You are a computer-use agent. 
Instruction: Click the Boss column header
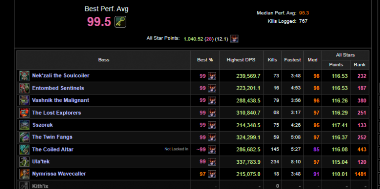coord(104,60)
